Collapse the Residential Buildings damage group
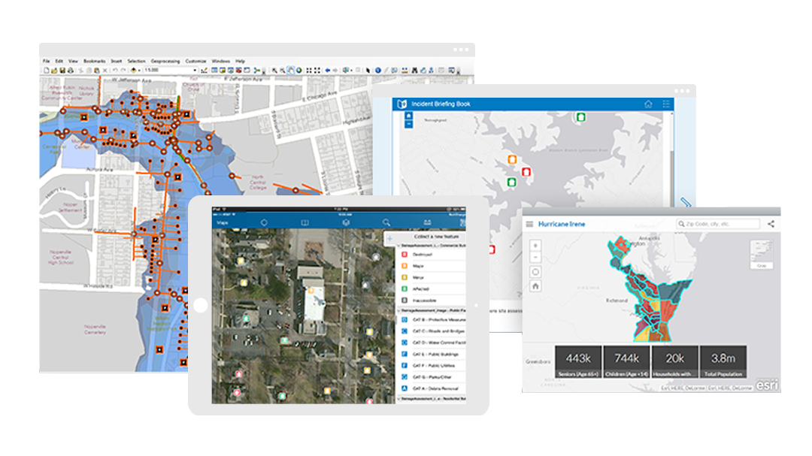The width and height of the screenshot is (812, 456). [399, 399]
